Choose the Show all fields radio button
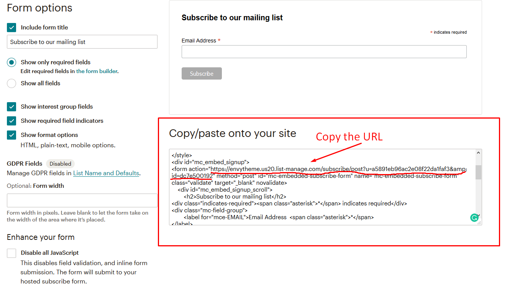The image size is (525, 285). [11, 83]
